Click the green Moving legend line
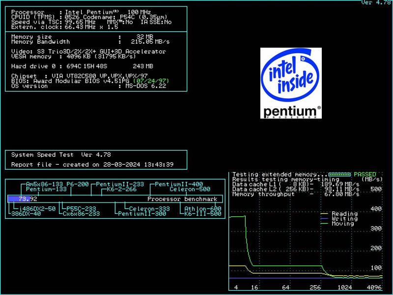The width and height of the screenshot is (393, 295). pyautogui.click(x=324, y=224)
